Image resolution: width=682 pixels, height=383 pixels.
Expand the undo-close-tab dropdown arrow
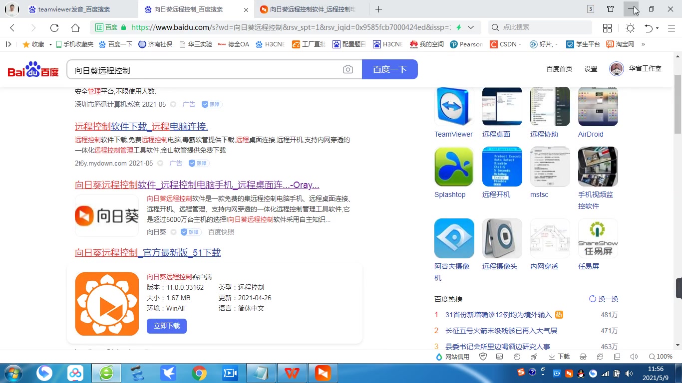(x=658, y=28)
